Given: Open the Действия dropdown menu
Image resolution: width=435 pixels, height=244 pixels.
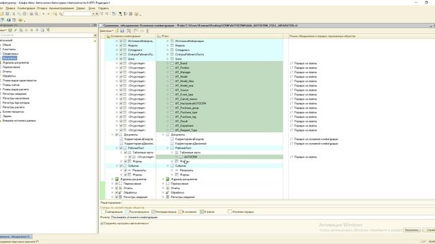Looking at the screenshot, I should [107, 30].
